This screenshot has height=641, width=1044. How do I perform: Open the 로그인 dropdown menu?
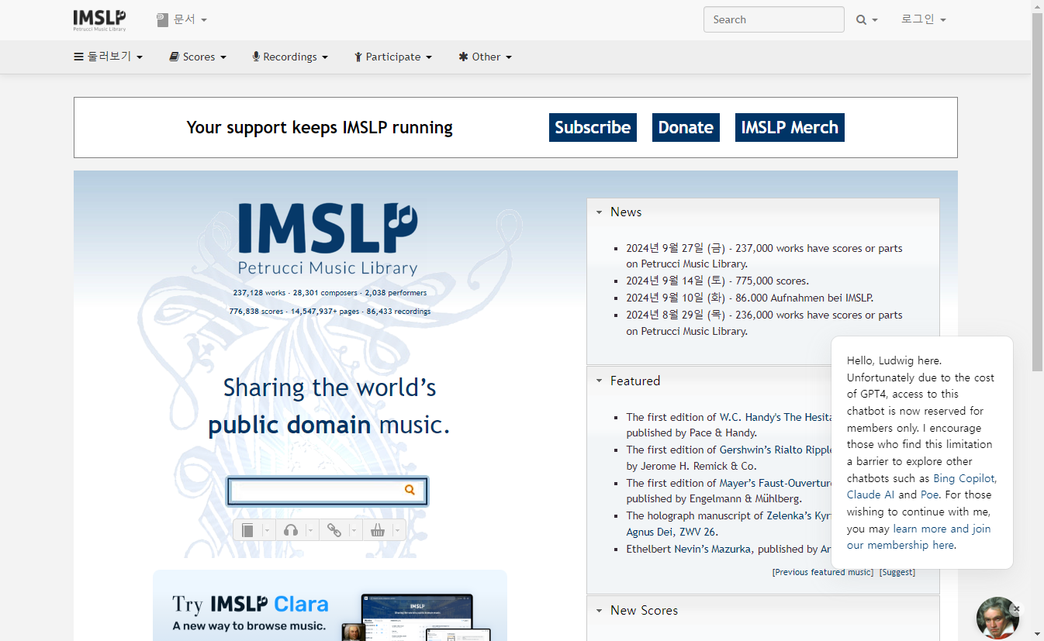tap(923, 19)
